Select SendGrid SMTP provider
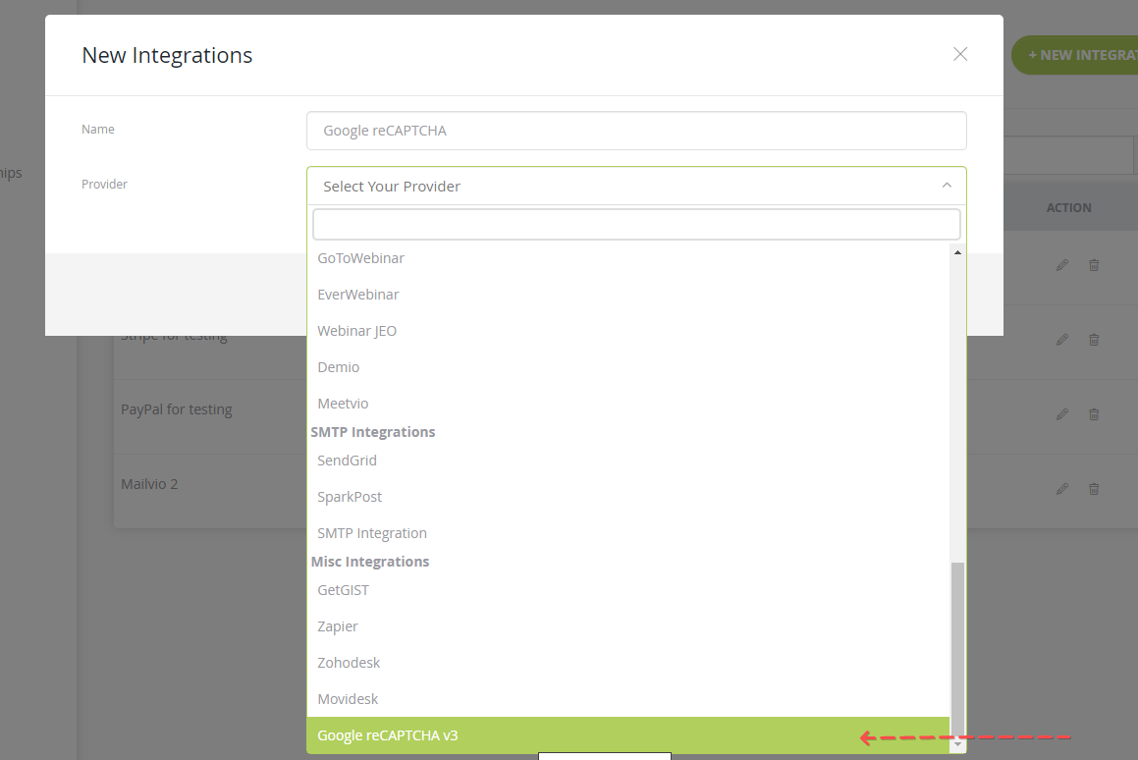This screenshot has width=1138, height=760. [628, 461]
